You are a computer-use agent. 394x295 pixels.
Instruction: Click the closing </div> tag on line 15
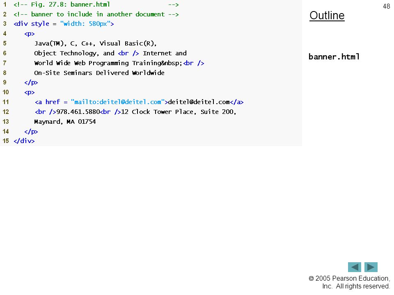coord(24,141)
